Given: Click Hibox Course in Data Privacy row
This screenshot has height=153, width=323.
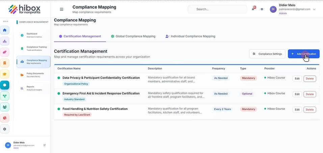Looking at the screenshot, I should point(276,78).
